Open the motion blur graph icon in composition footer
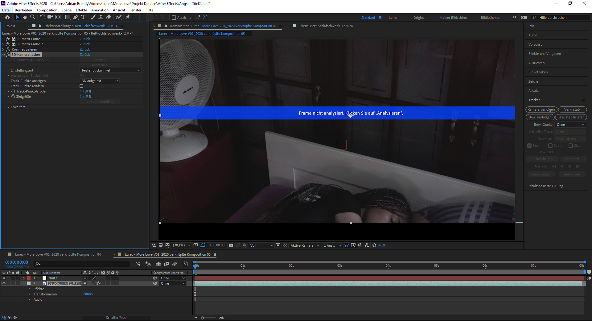This screenshot has height=321, width=592. click(360, 245)
